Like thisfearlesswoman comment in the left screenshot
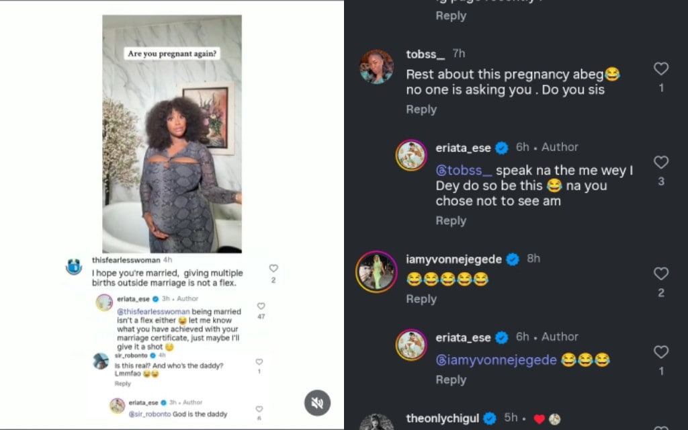The image size is (688, 430). (x=273, y=268)
